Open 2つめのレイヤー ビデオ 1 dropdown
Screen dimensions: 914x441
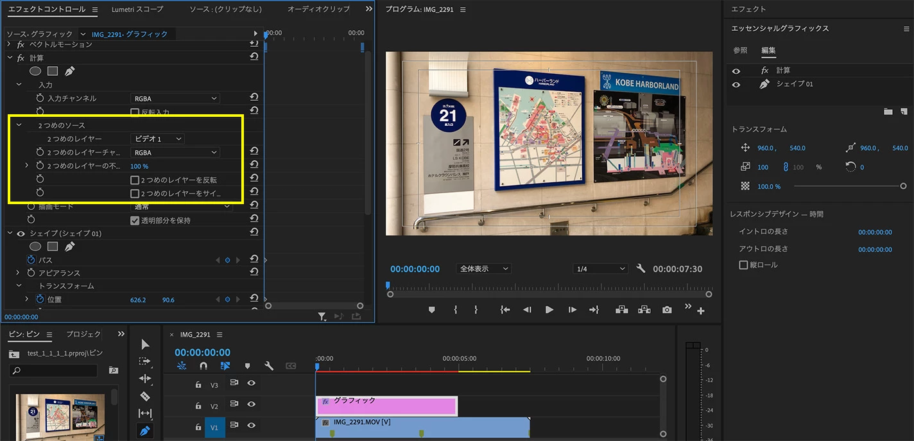[157, 139]
